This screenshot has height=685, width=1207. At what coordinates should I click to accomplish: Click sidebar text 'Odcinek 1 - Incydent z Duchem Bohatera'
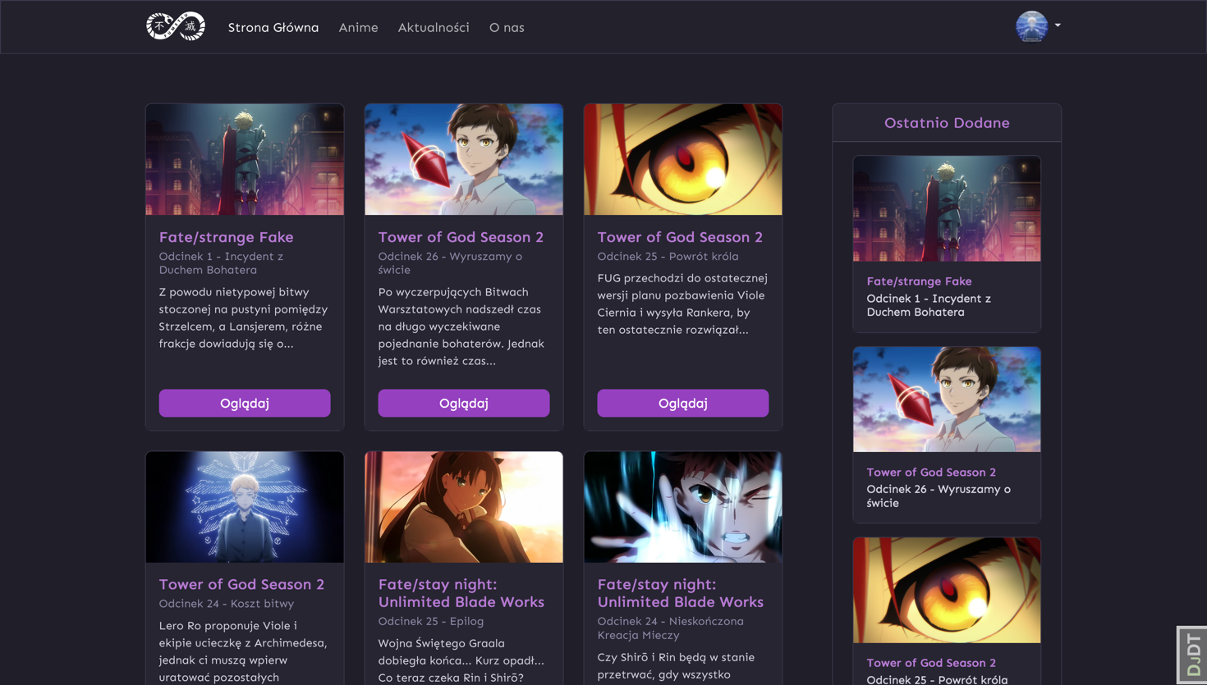coord(929,305)
